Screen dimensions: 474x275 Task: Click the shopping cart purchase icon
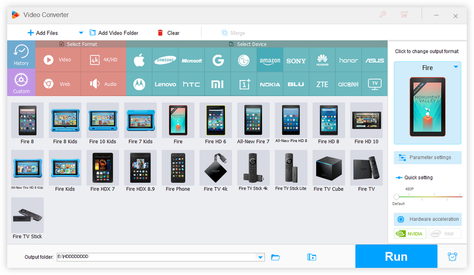click(404, 15)
